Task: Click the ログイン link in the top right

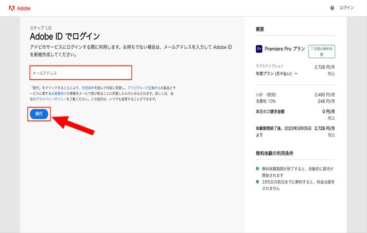Action: point(346,8)
